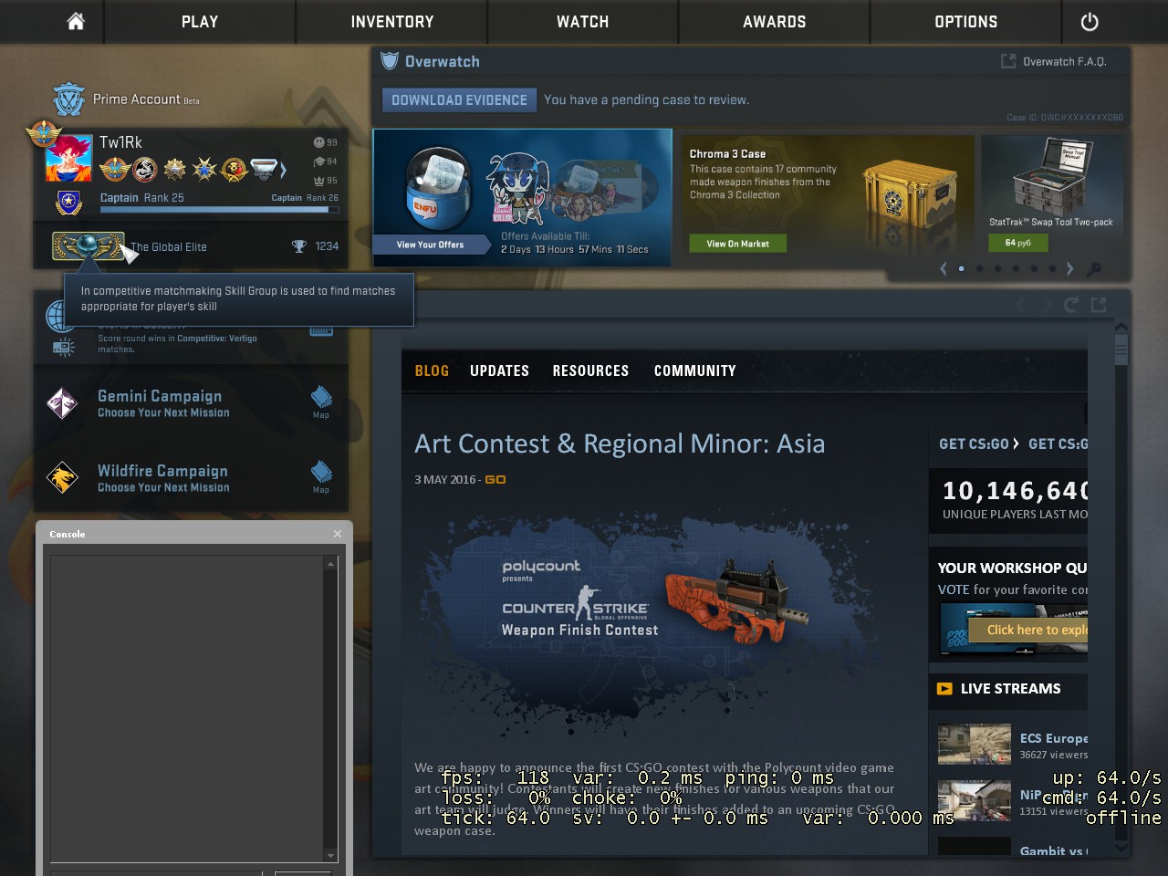Select the first winged medal in profile
Image resolution: width=1168 pixels, height=876 pixels.
point(114,169)
